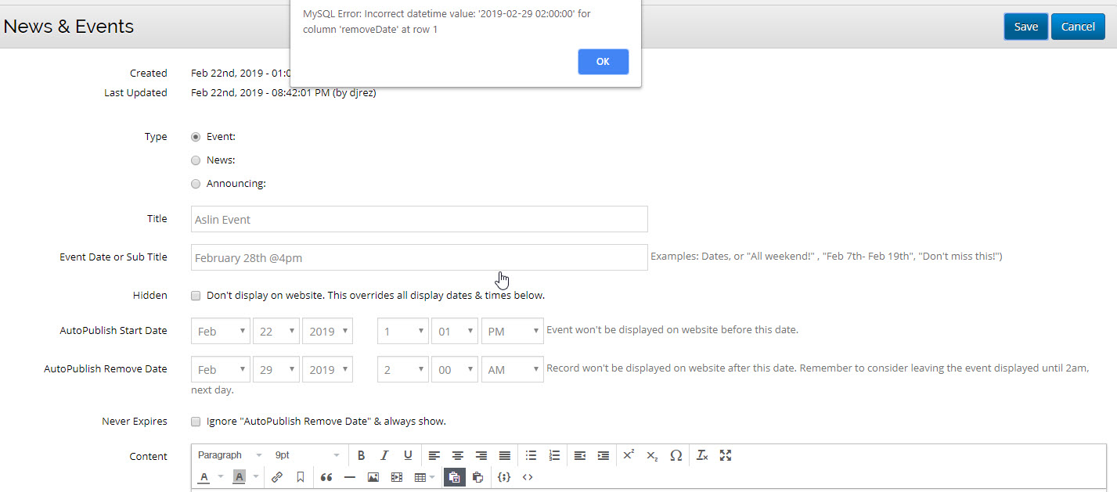1117x492 pixels.
Task: Open the AutoPublish Start Date month dropdown
Action: 220,331
